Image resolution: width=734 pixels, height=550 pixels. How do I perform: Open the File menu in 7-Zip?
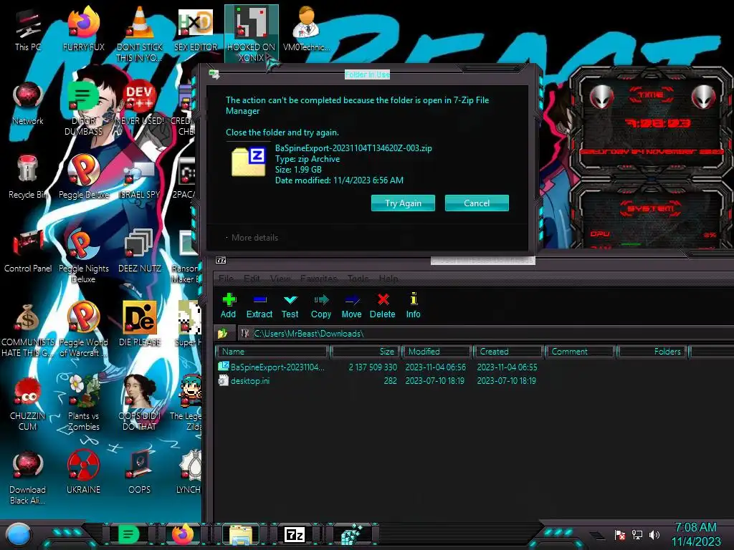pos(226,279)
